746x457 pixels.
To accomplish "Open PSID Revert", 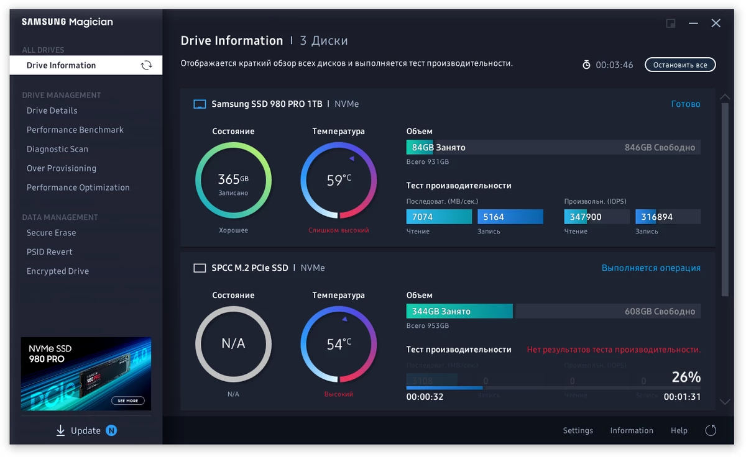I will click(50, 252).
